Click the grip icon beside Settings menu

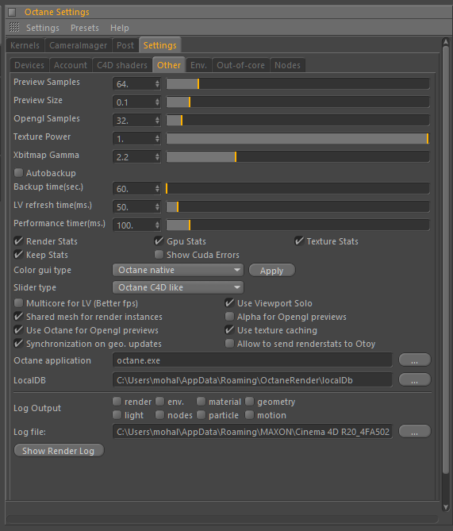coord(14,27)
